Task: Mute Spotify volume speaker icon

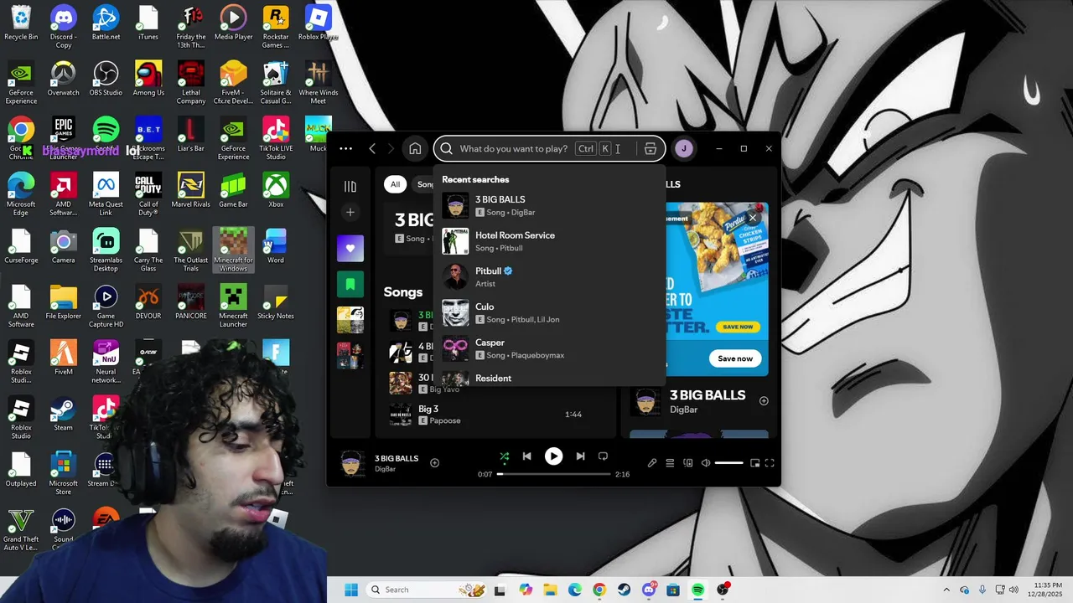Action: pyautogui.click(x=706, y=463)
